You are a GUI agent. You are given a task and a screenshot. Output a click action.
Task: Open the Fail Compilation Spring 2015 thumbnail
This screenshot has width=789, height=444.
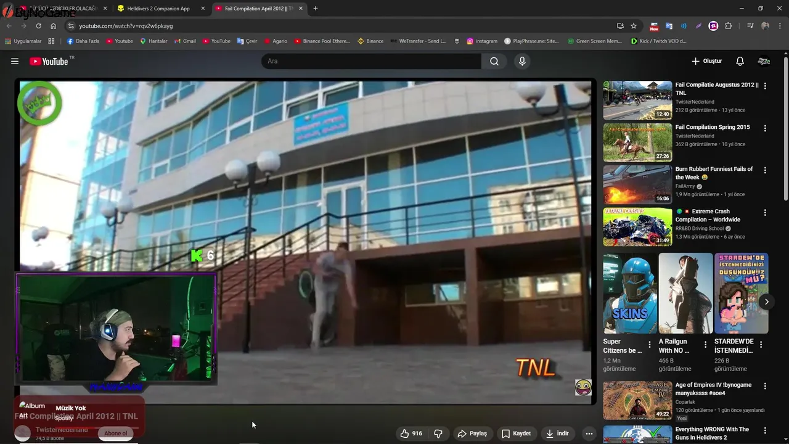point(637,142)
